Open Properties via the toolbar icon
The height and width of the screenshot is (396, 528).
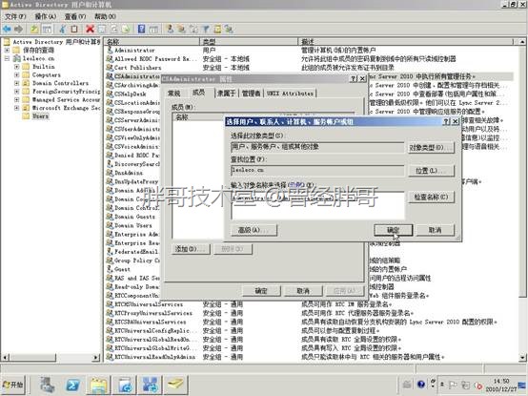click(x=102, y=29)
